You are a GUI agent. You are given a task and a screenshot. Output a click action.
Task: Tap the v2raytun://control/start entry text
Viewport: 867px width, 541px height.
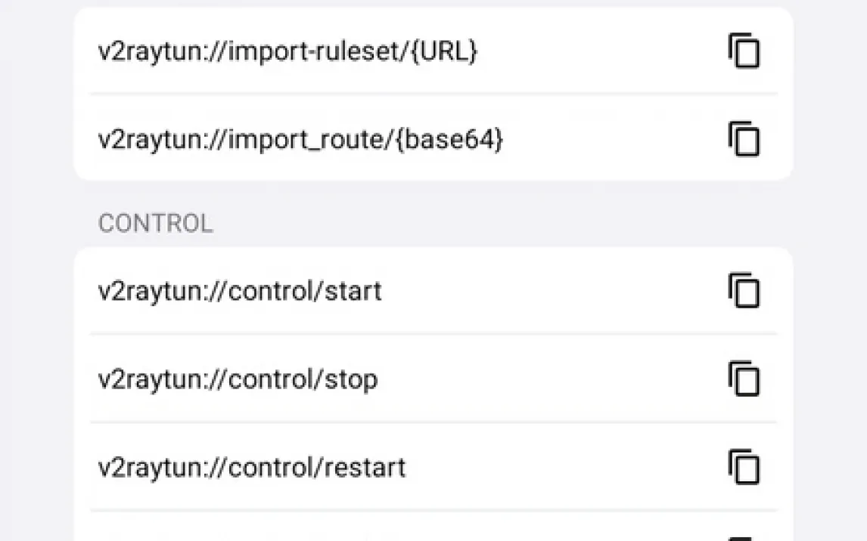pyautogui.click(x=240, y=291)
